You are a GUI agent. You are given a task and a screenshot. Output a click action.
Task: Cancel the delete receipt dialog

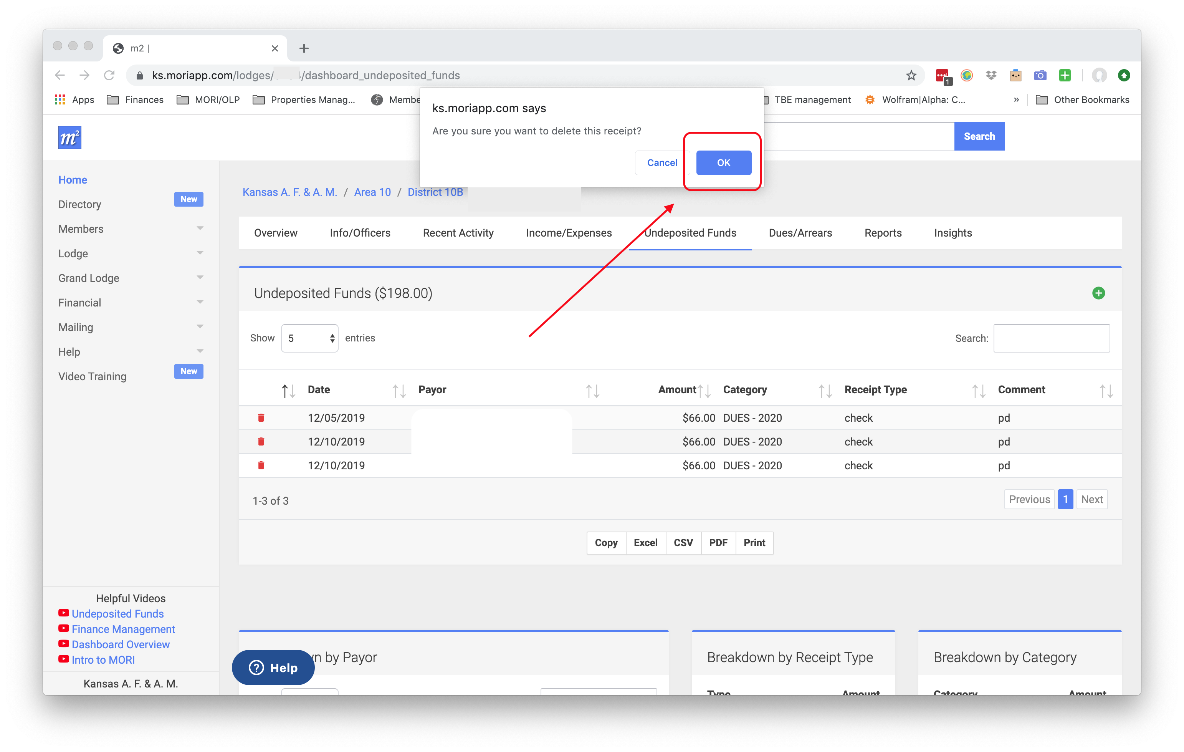tap(661, 163)
